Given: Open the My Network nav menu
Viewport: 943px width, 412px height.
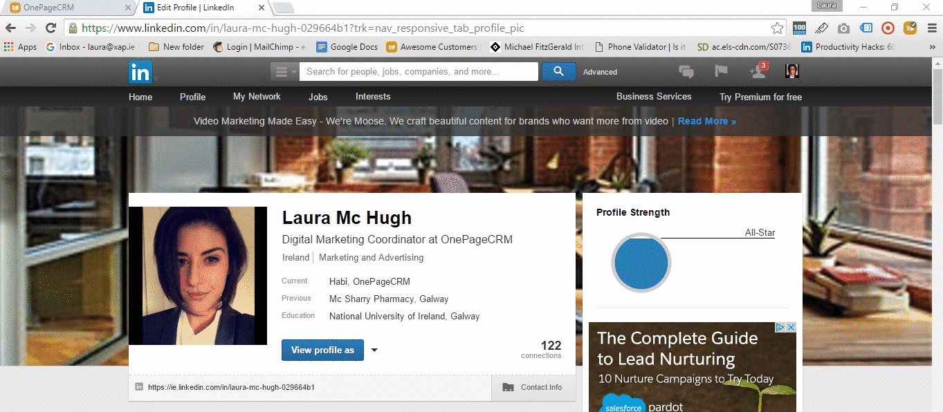Looking at the screenshot, I should point(257,97).
